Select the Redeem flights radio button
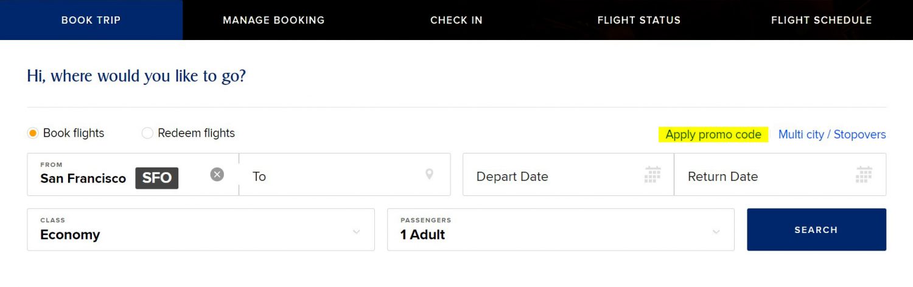Viewport: 913px width, 287px height. coord(147,133)
